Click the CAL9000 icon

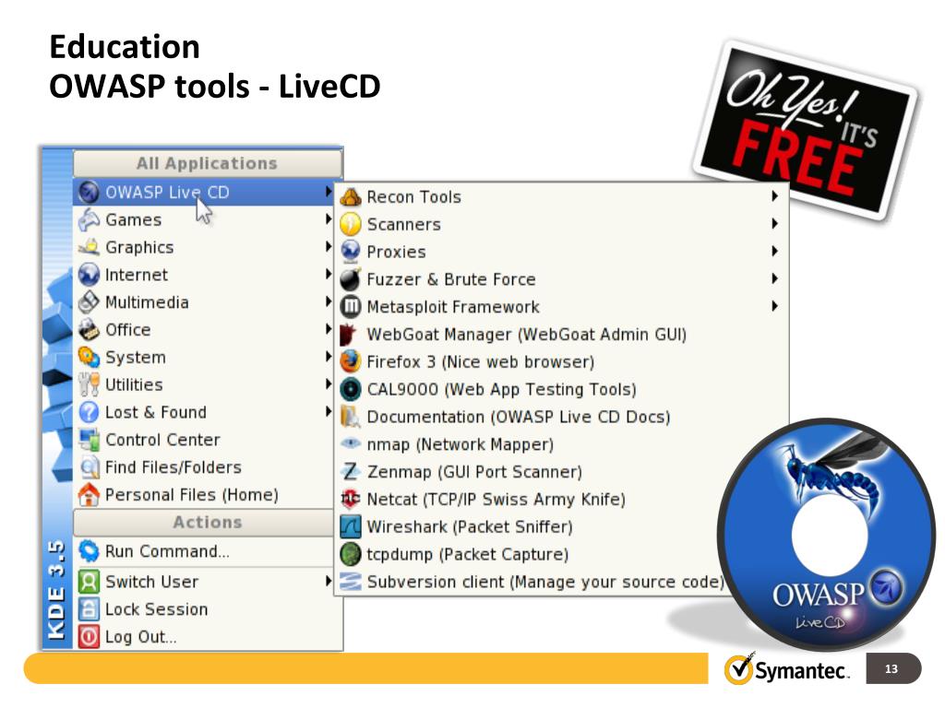350,390
